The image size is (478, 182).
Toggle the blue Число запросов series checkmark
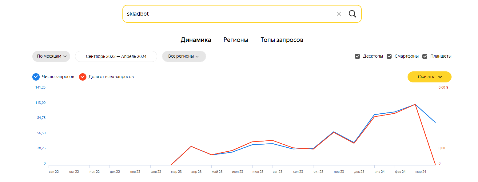tap(36, 77)
